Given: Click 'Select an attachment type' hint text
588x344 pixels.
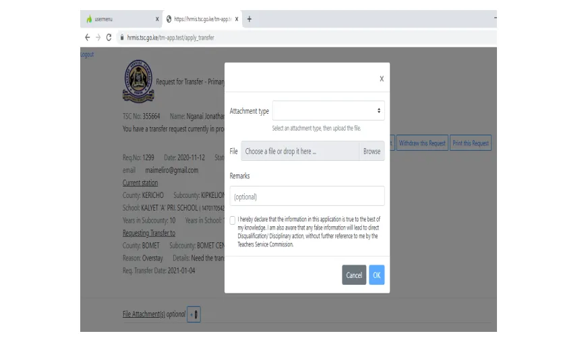Looking at the screenshot, I should pos(316,129).
